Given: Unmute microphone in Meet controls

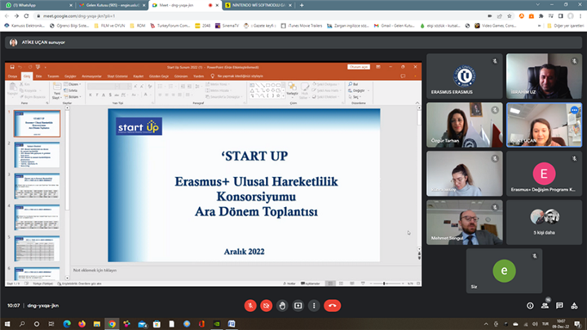Looking at the screenshot, I should pyautogui.click(x=250, y=306).
